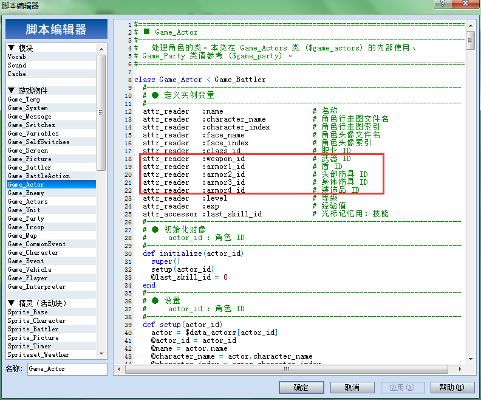
Task: Open help with 帮助(H) button
Action: pyautogui.click(x=452, y=387)
